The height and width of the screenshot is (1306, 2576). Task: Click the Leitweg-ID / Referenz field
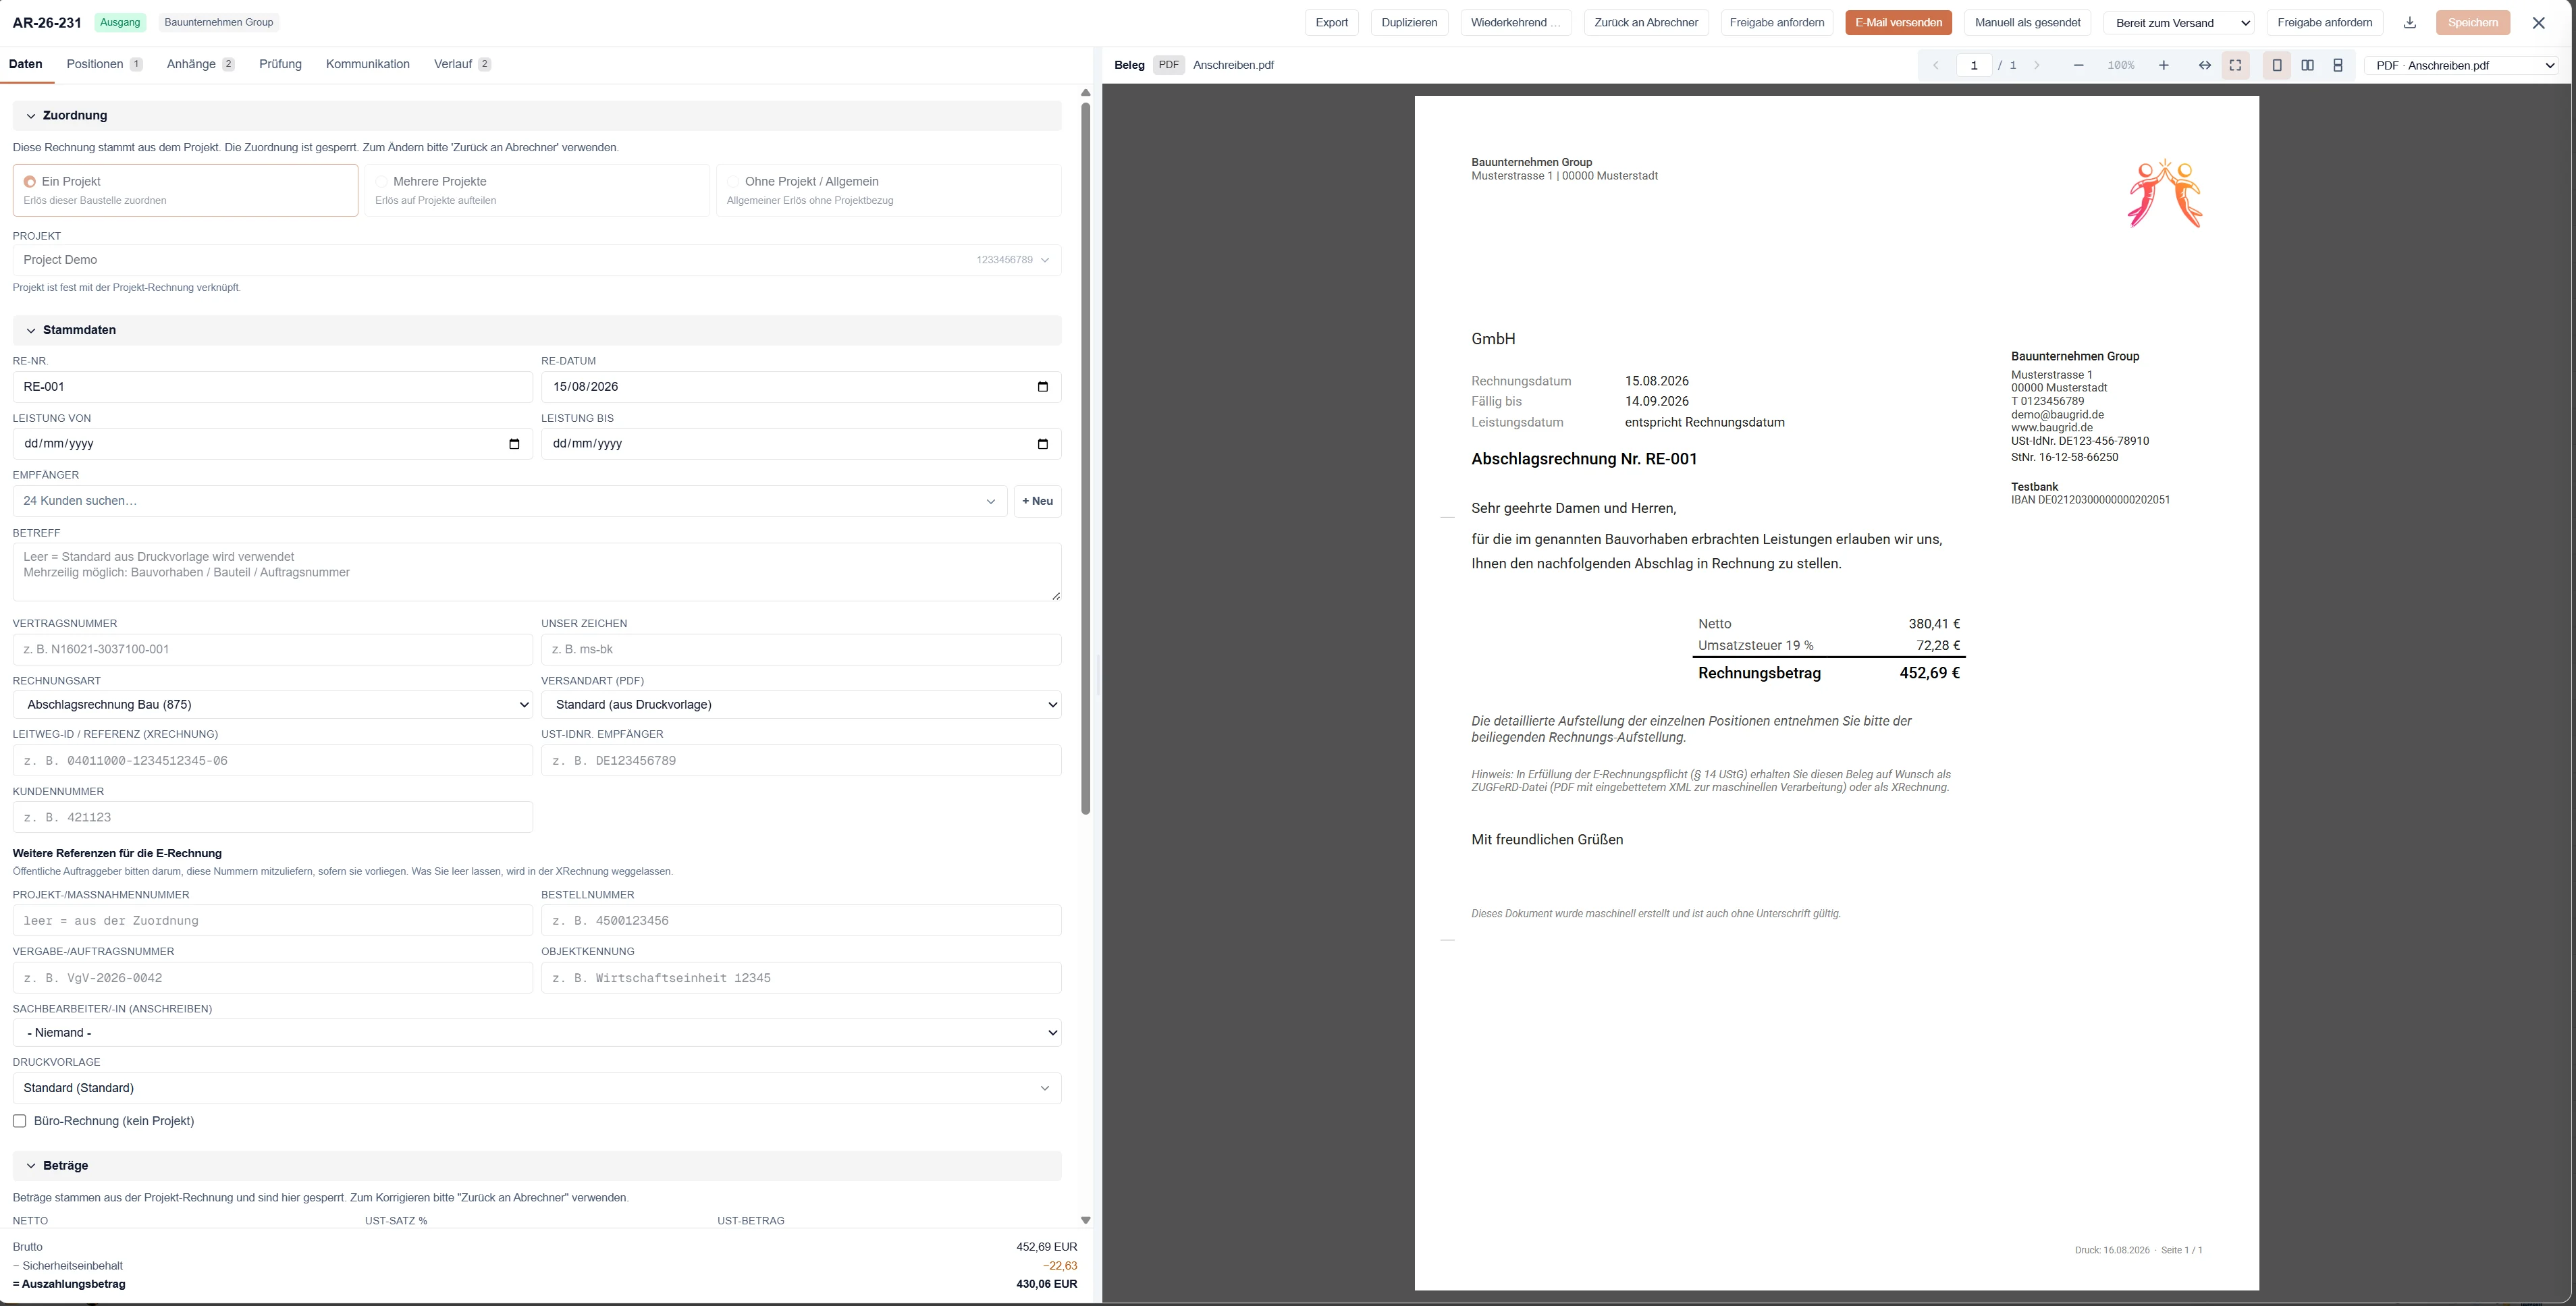point(273,761)
